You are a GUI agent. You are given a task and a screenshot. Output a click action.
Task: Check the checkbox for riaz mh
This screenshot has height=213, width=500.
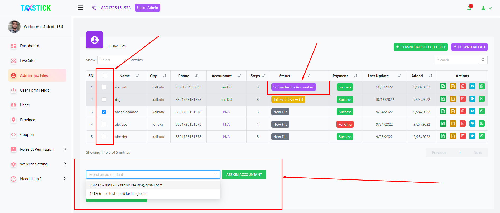[104, 87]
